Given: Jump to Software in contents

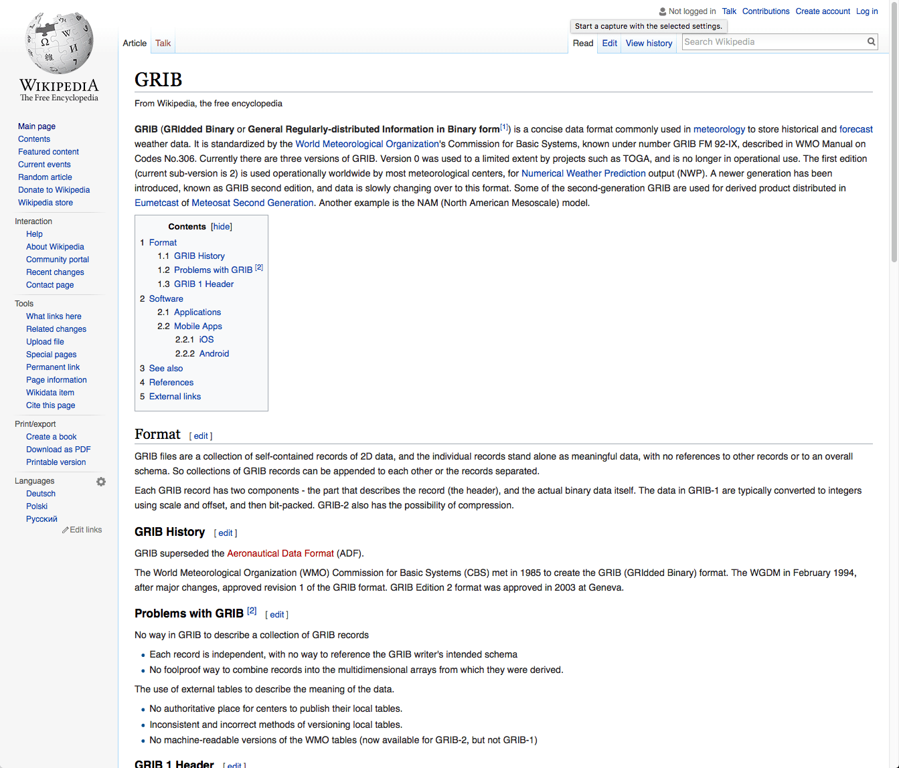Looking at the screenshot, I should [x=166, y=299].
